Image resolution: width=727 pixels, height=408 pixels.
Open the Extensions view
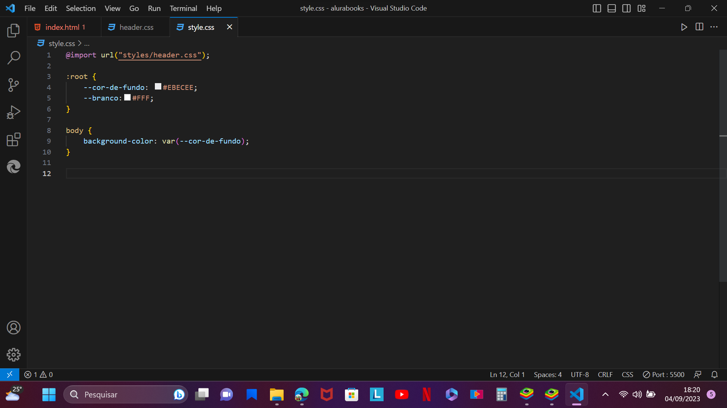pyautogui.click(x=14, y=139)
